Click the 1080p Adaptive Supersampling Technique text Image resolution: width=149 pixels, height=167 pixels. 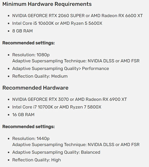click(76, 61)
